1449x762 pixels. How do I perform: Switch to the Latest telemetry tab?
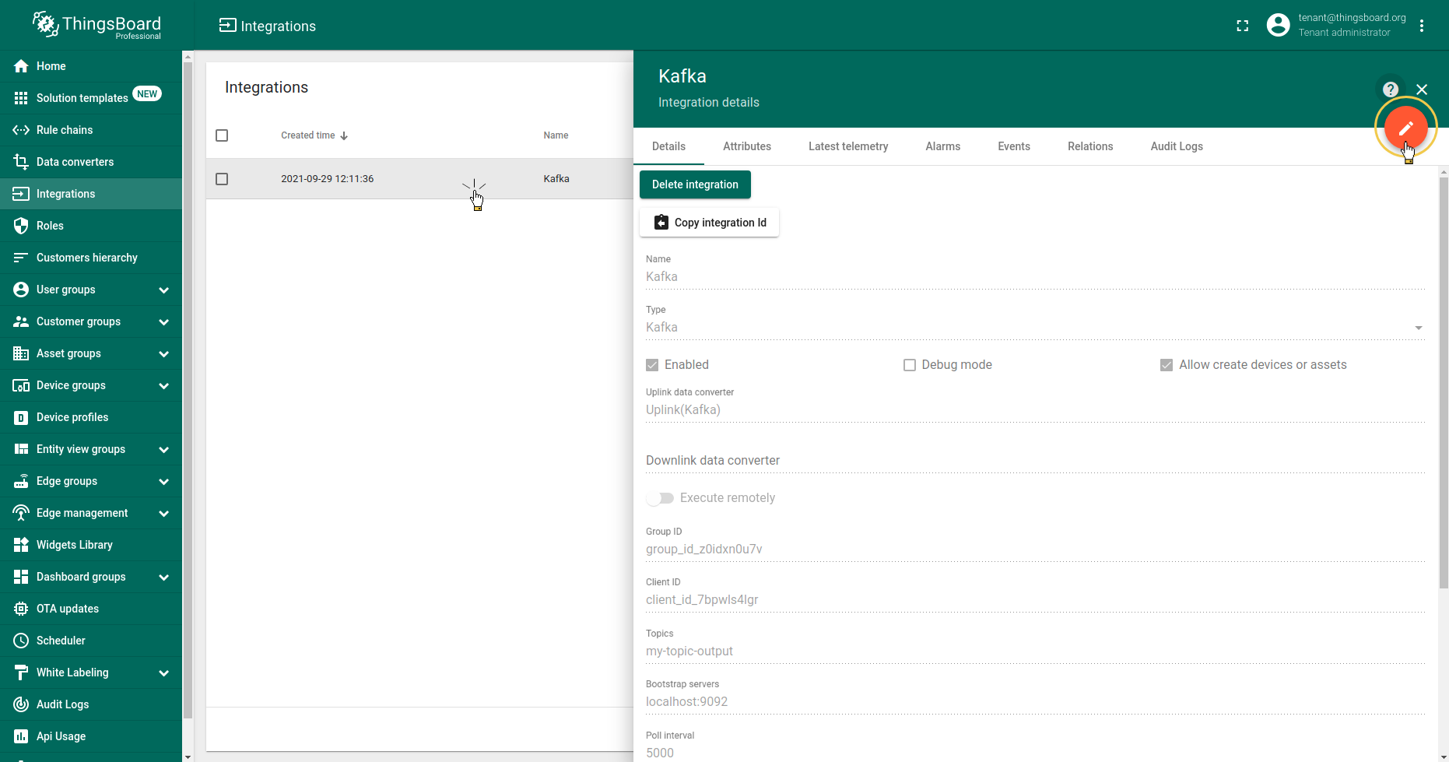point(847,146)
